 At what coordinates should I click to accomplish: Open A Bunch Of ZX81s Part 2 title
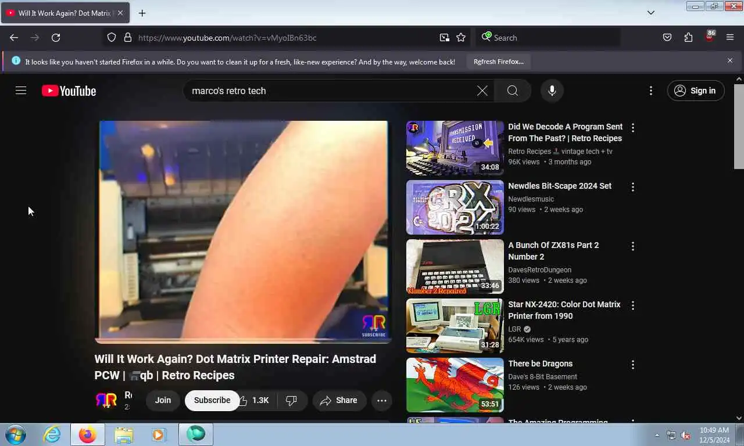(553, 251)
